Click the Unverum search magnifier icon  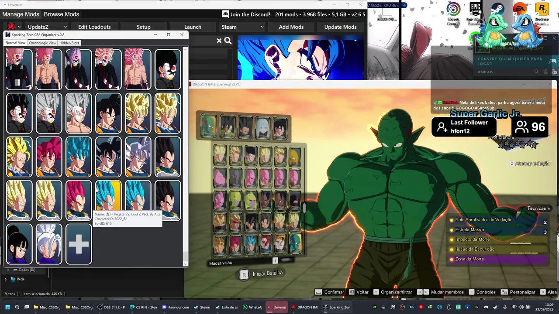point(228,41)
